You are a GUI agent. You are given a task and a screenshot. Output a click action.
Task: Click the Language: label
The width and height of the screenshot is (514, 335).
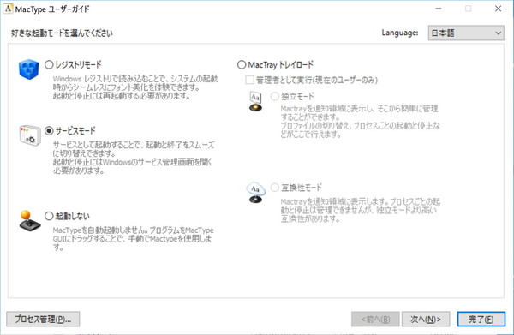tap(400, 33)
